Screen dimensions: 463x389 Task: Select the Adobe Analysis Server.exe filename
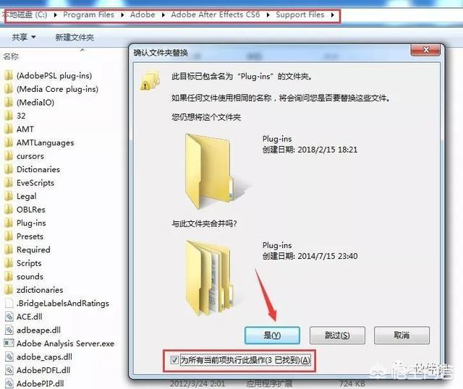pyautogui.click(x=65, y=343)
